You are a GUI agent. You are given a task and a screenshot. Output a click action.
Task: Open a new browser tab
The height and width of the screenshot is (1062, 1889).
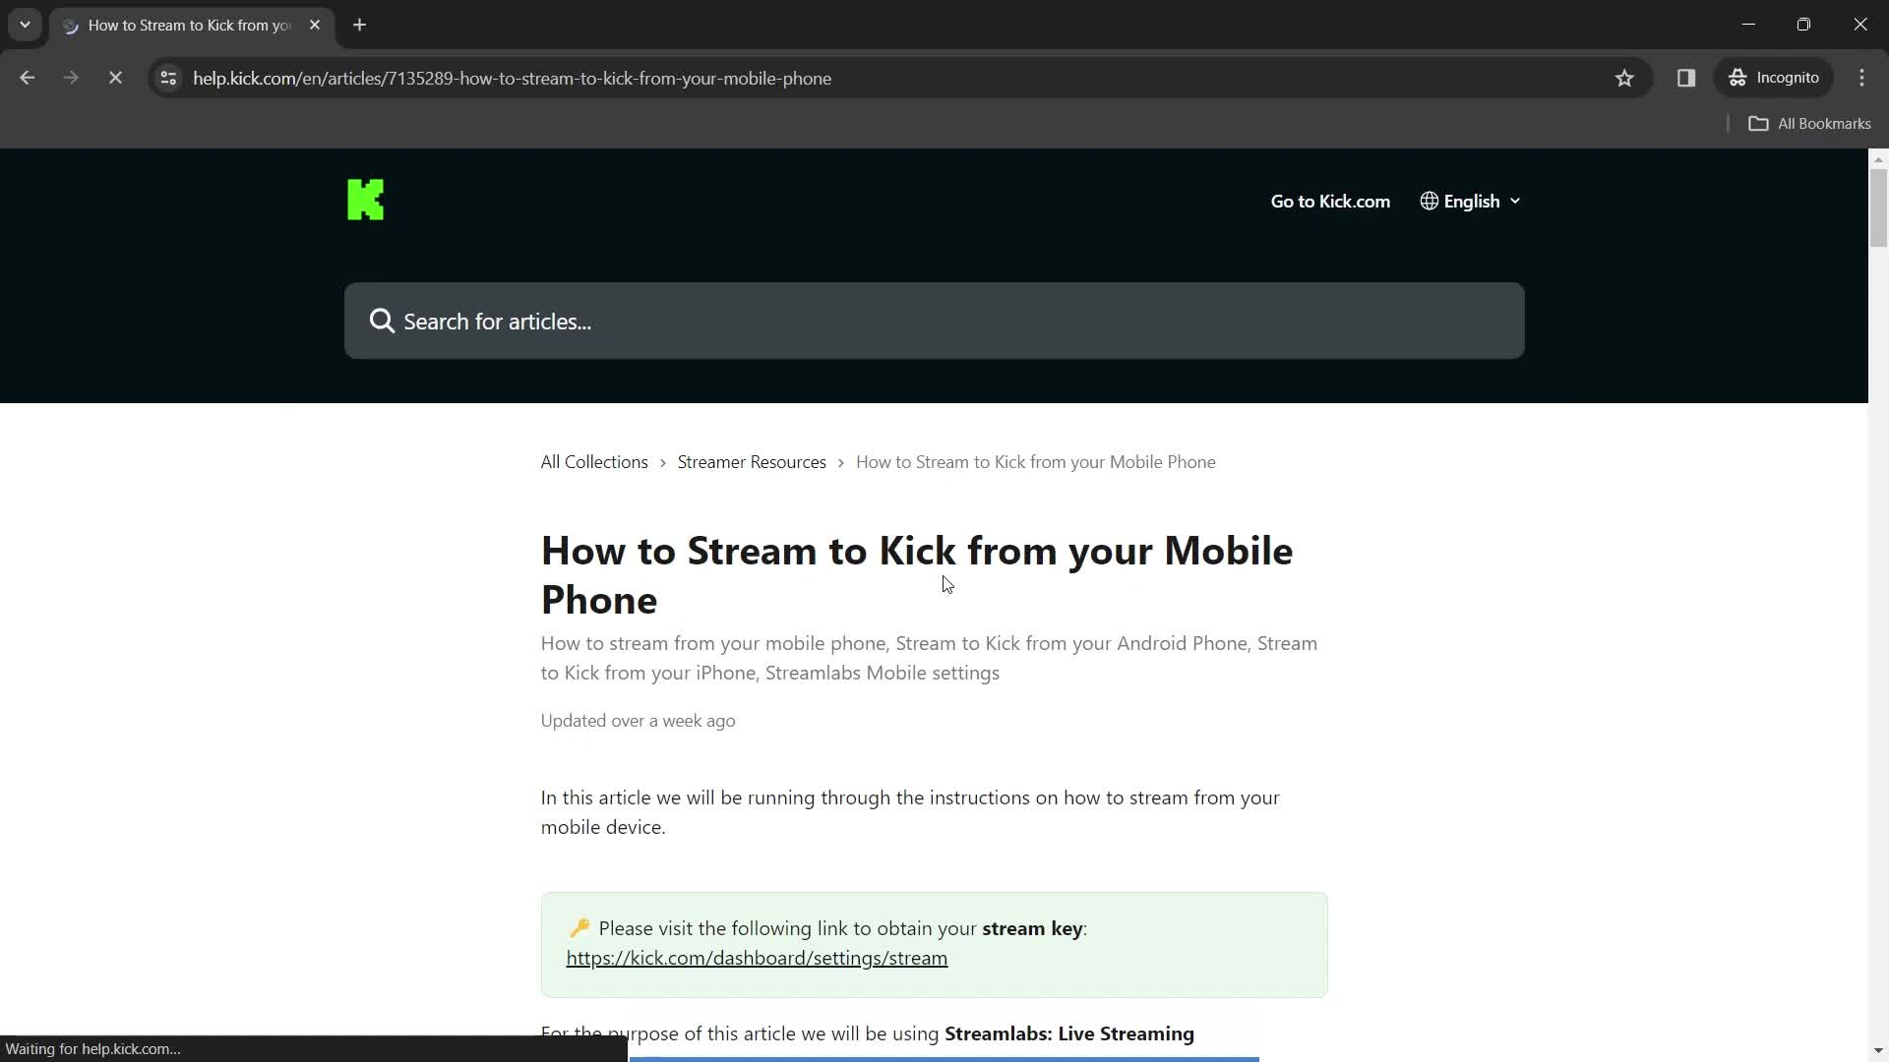pos(360,25)
